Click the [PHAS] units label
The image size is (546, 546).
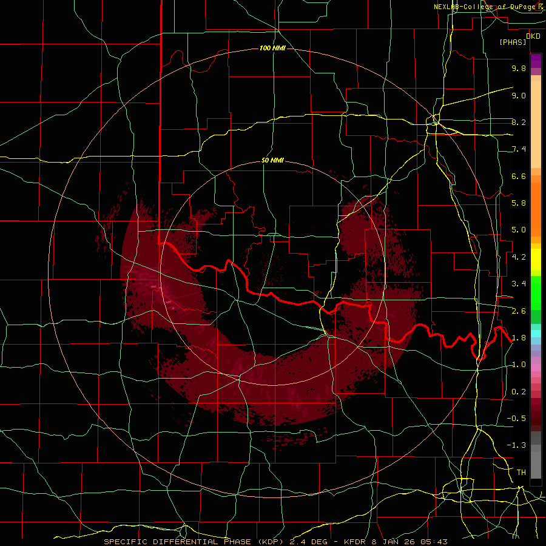point(513,42)
